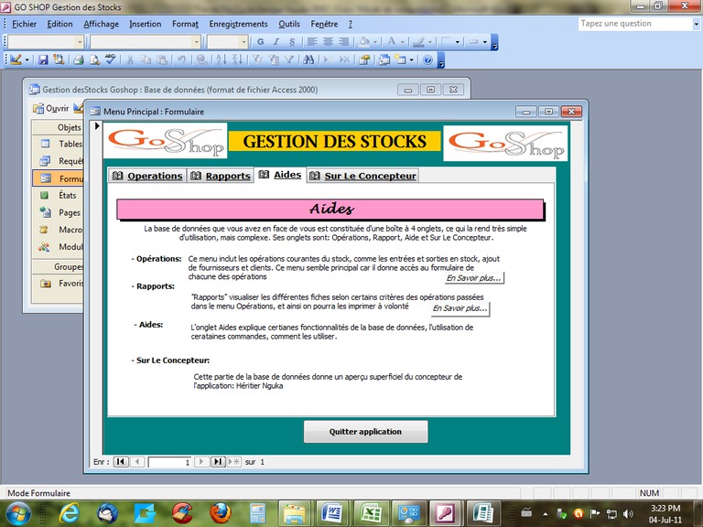Open the Enregistrements menu

click(x=238, y=24)
